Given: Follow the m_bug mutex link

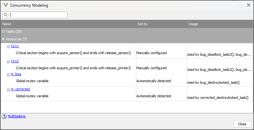Looking at the screenshot, I should (x=16, y=74).
